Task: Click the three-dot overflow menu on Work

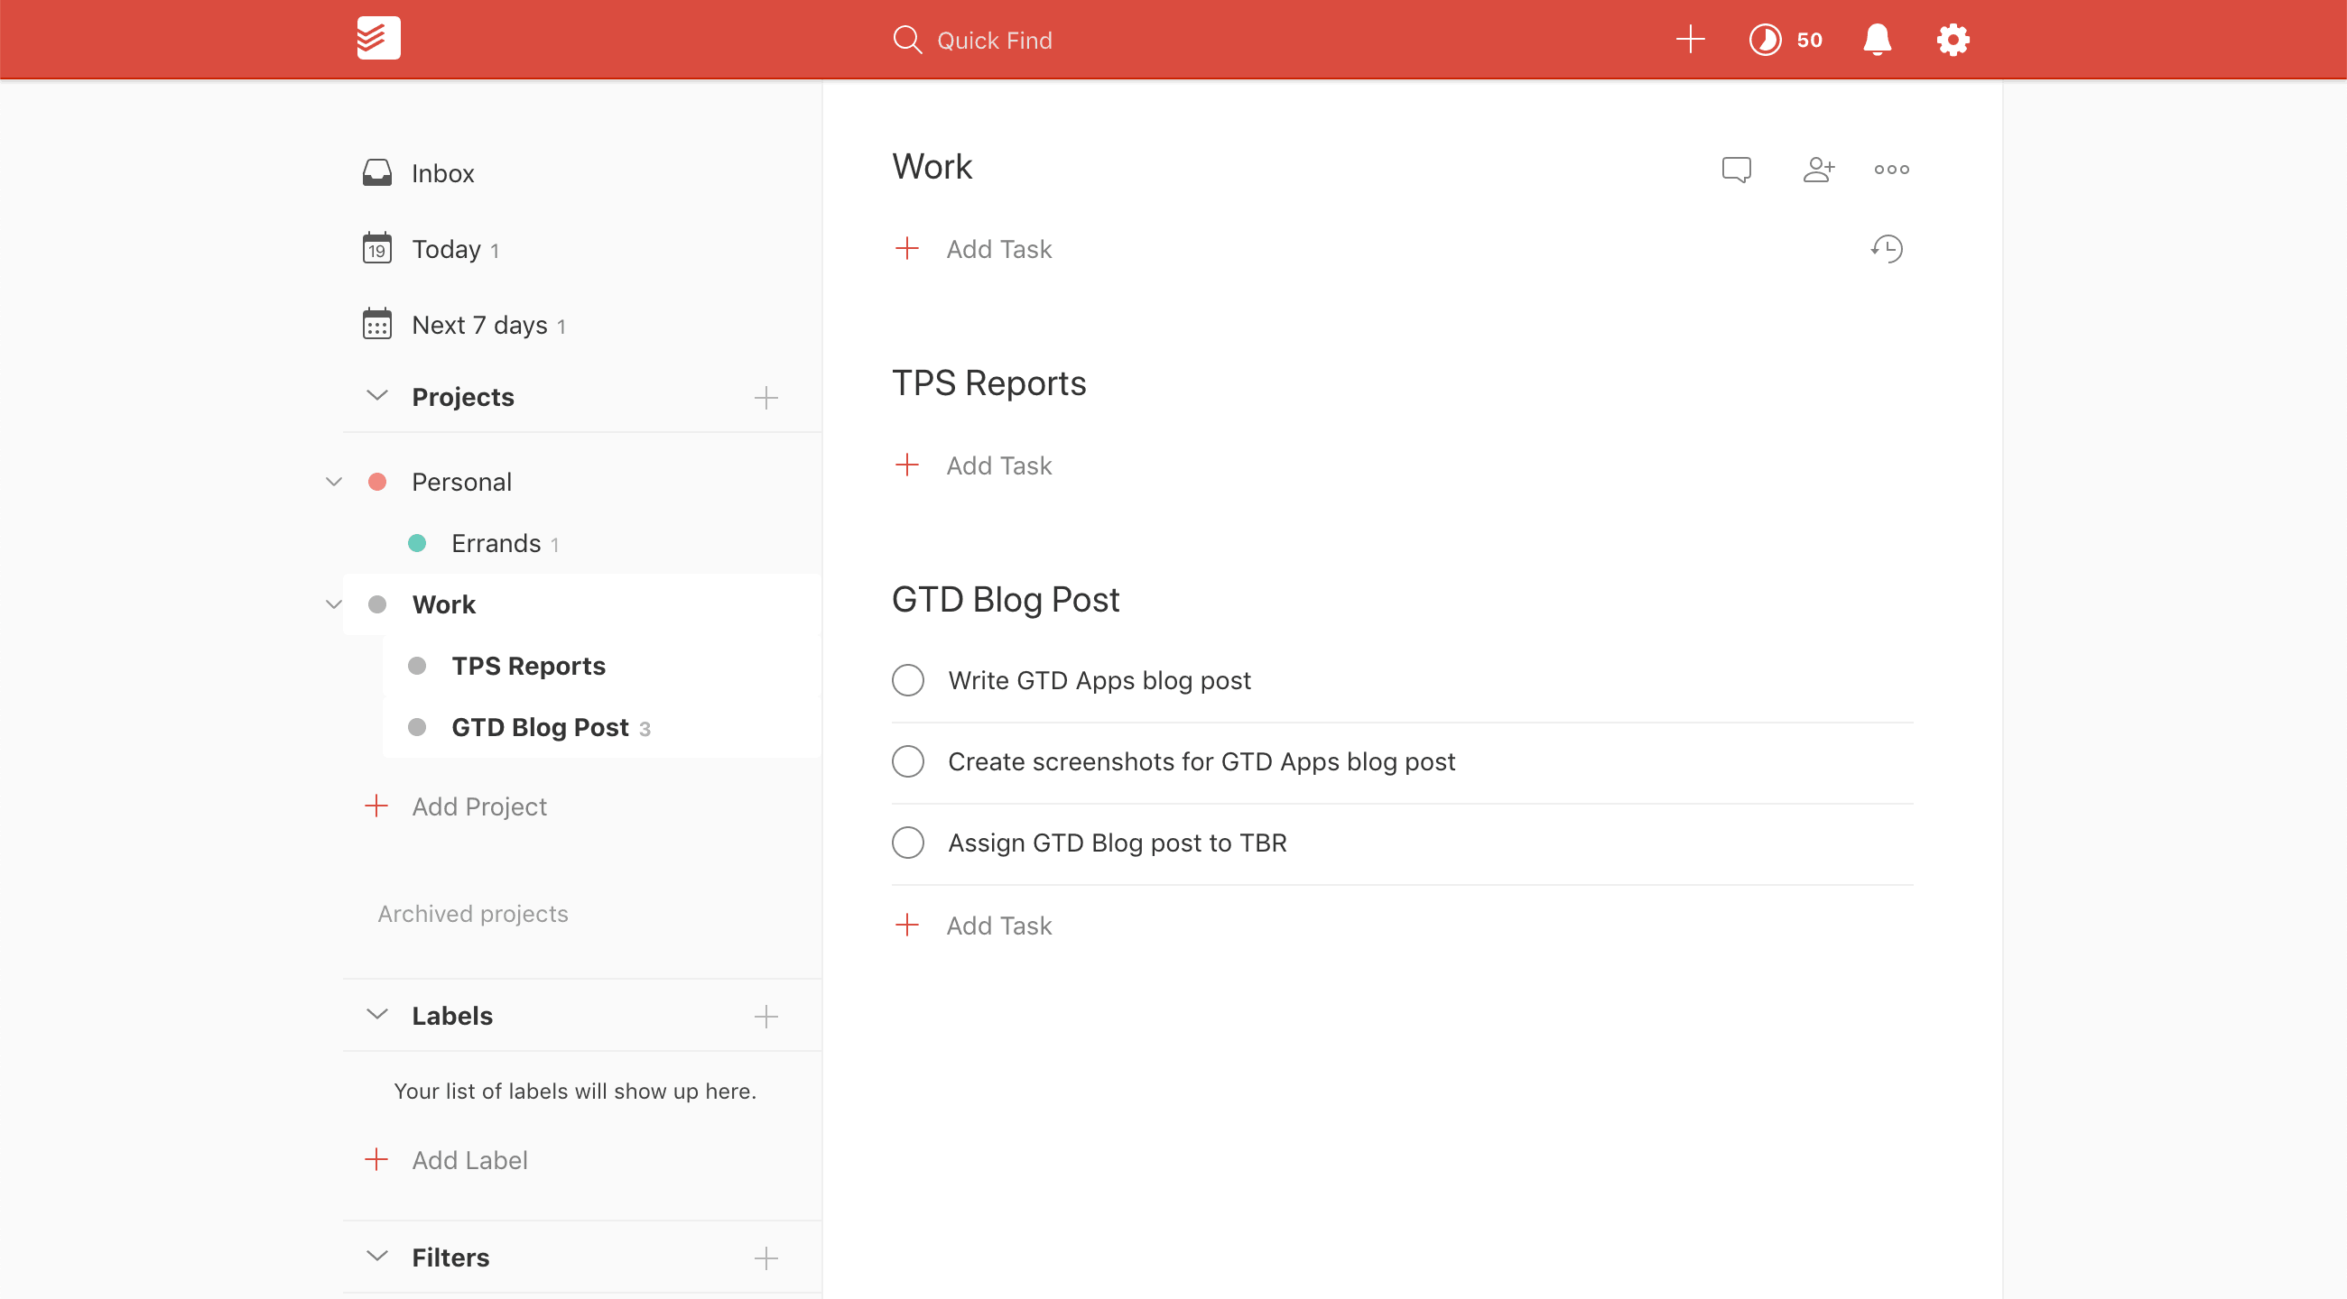Action: (x=1893, y=170)
